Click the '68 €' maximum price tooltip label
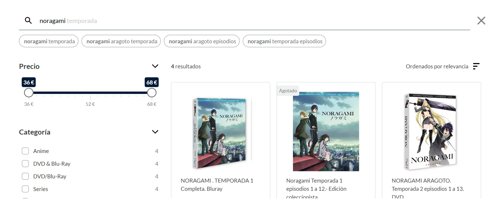Viewport: 489px width, 200px height. [x=152, y=82]
